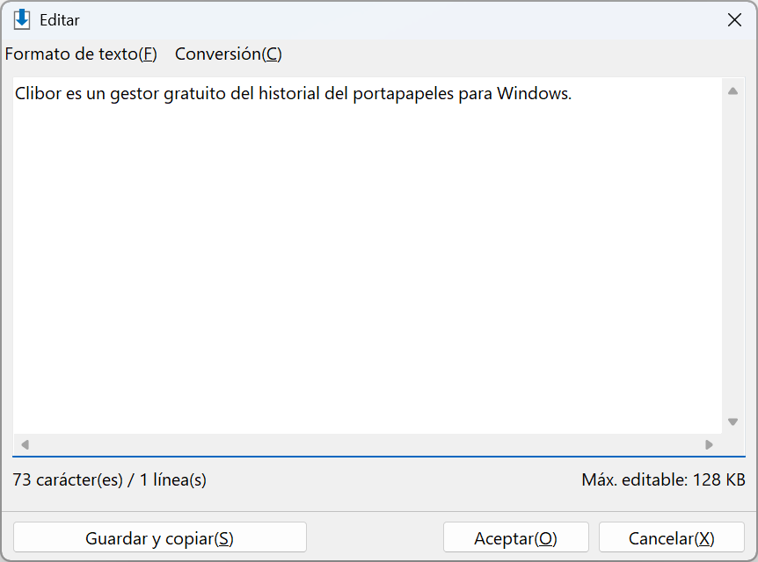758x562 pixels.
Task: Click the word 'Clibor' in the text
Action: pos(38,93)
